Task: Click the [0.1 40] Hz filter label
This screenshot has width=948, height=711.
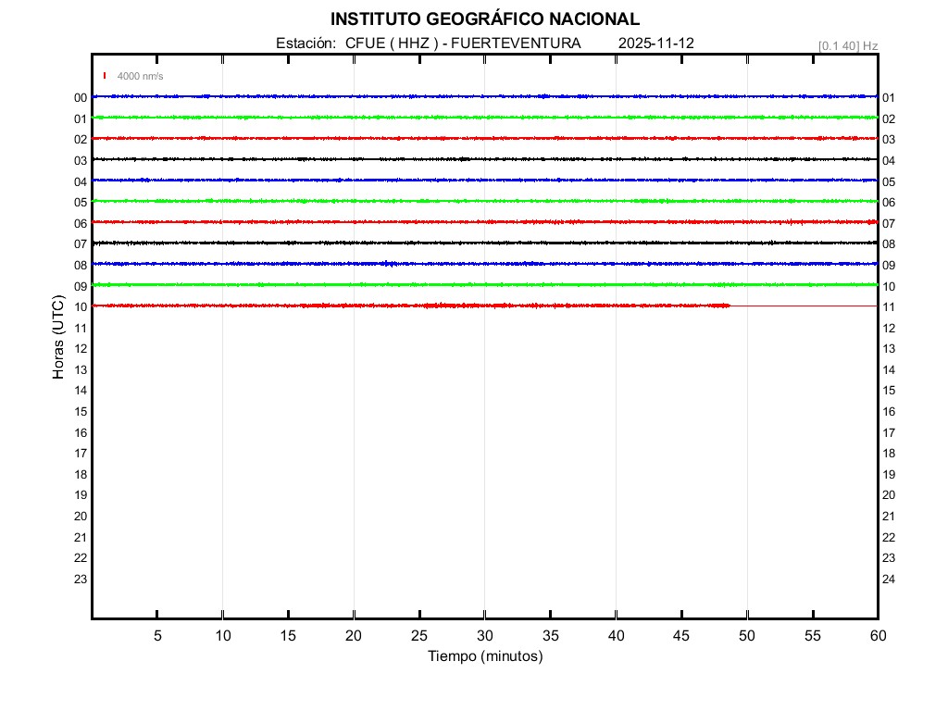Action: tap(847, 45)
